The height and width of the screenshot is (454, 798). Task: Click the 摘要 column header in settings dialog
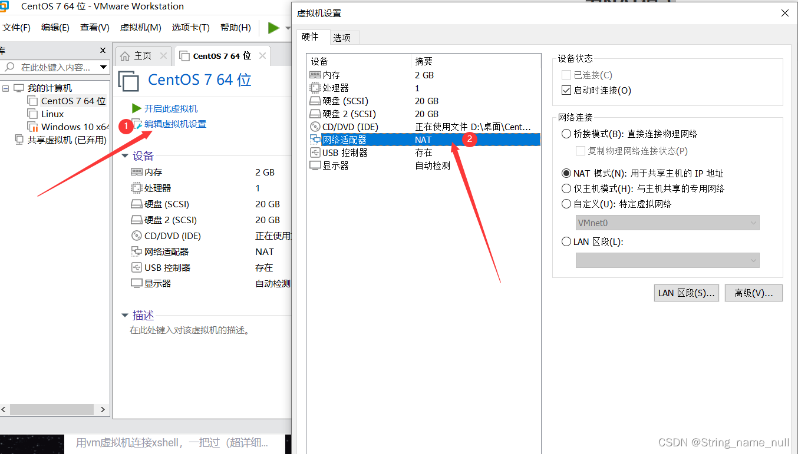[x=475, y=61]
